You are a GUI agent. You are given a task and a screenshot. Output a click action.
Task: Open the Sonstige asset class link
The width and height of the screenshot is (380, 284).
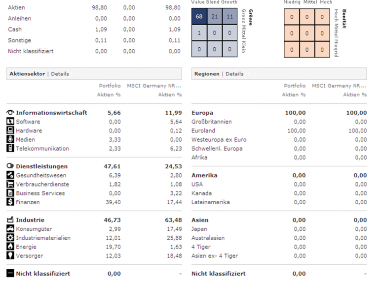point(19,40)
